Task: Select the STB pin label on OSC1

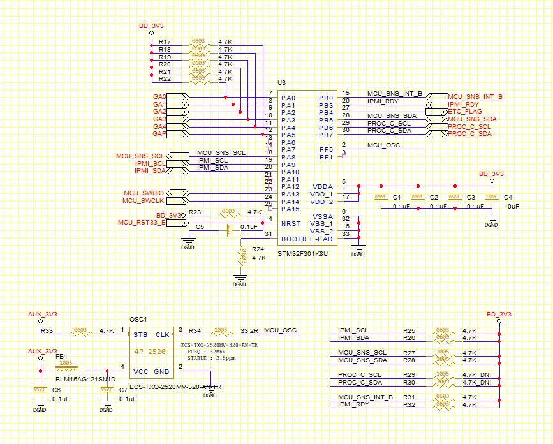Action: point(140,334)
